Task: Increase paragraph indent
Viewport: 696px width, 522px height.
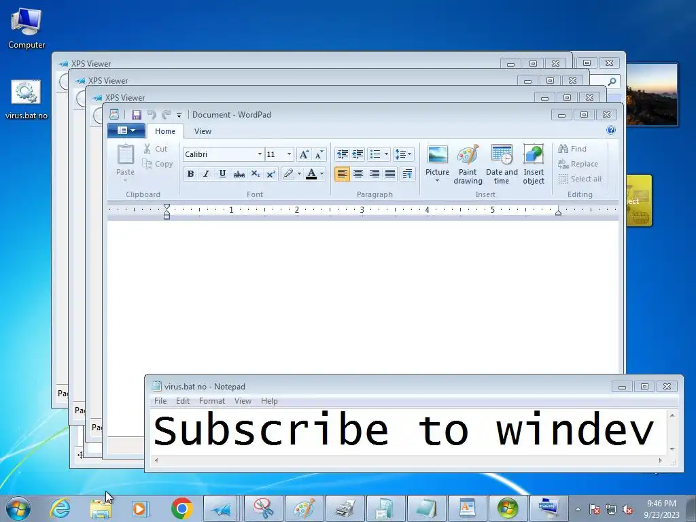Action: tap(358, 154)
